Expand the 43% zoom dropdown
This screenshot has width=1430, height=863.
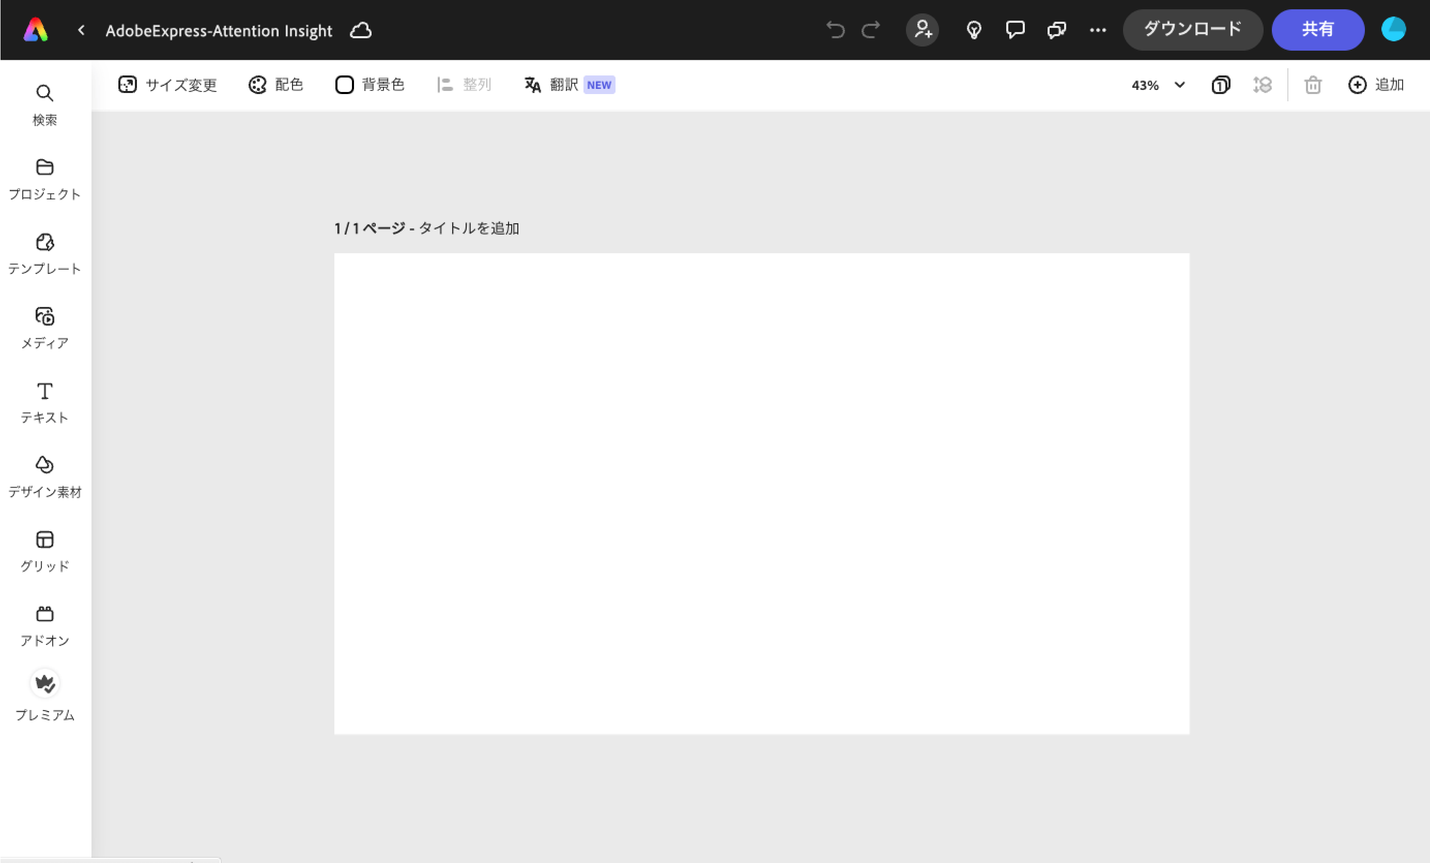(1158, 85)
